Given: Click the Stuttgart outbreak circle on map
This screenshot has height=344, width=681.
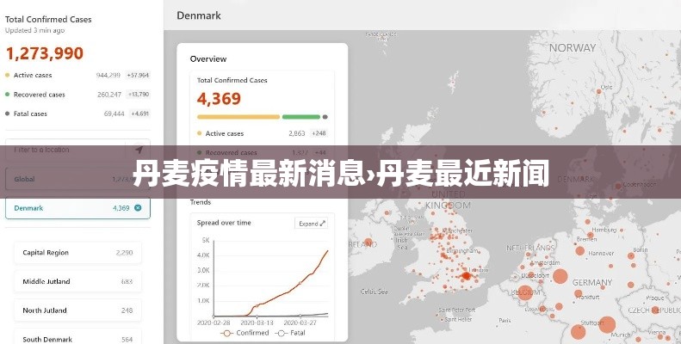Looking at the screenshot, I should (607, 324).
